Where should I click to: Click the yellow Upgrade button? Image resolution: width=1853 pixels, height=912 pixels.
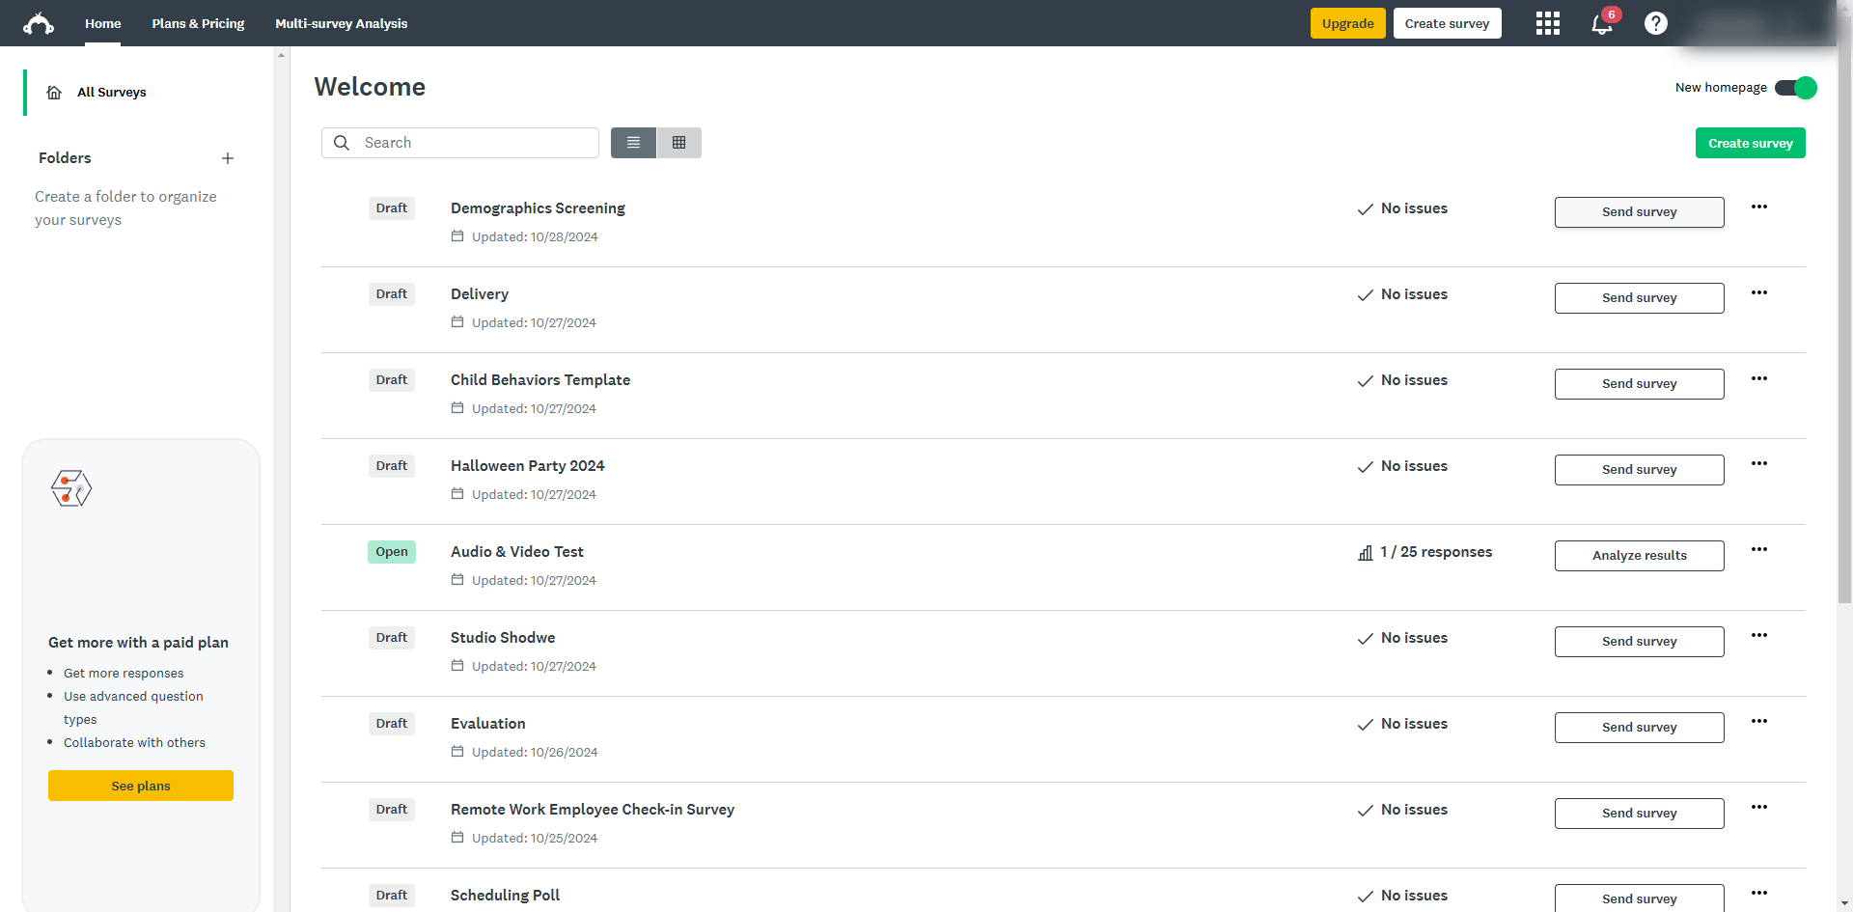pyautogui.click(x=1347, y=23)
